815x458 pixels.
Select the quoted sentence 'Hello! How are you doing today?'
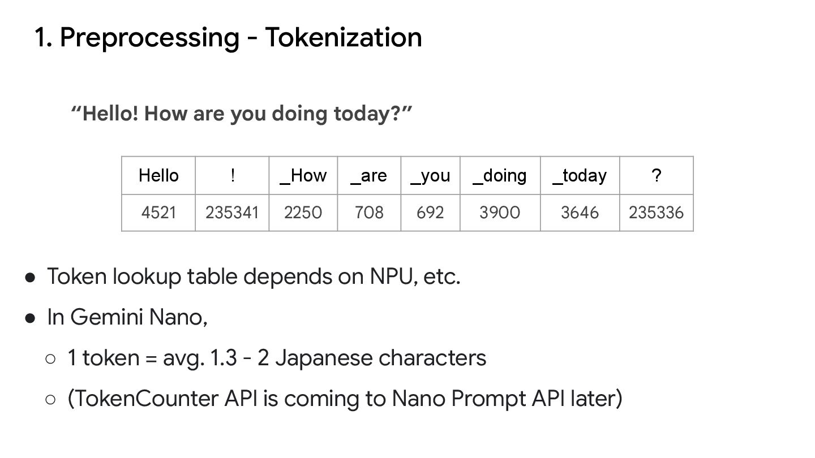point(242,114)
